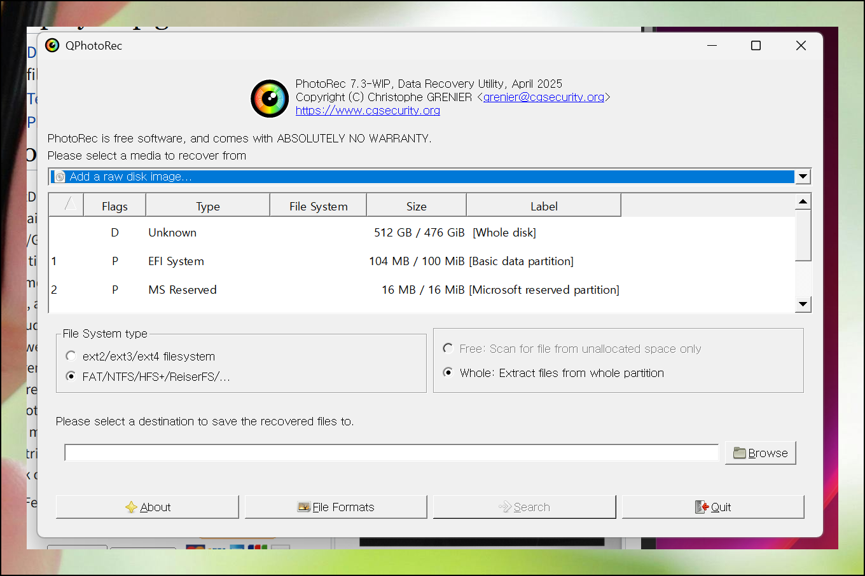Minimize the QPhotoRec window
The height and width of the screenshot is (576, 865).
(x=712, y=45)
